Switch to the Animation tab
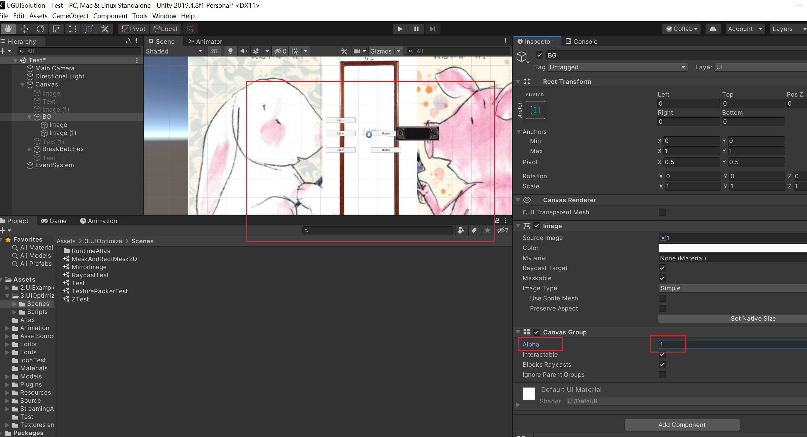The image size is (807, 437). click(x=98, y=221)
